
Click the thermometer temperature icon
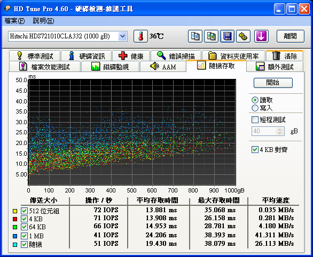140,36
